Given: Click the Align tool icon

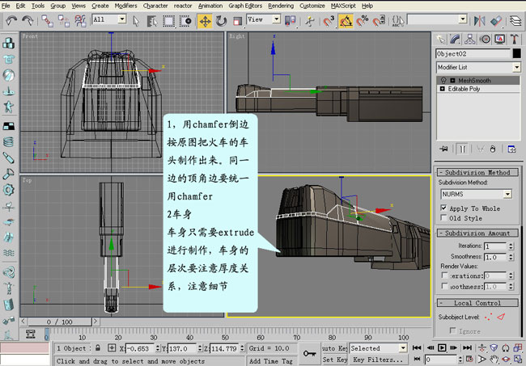Looking at the screenshot, I should [x=496, y=21].
